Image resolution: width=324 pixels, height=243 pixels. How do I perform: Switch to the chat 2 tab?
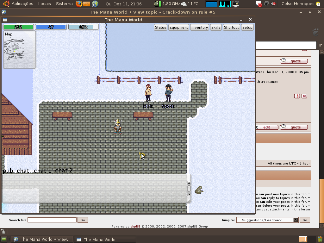64,171
